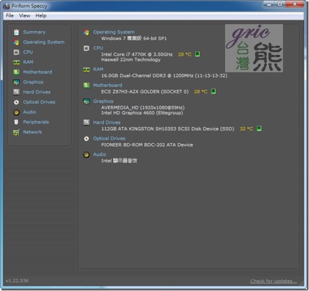309x291 pixels.
Task: Click the Graphics monitor icon in sidebar
Action: tap(16, 82)
